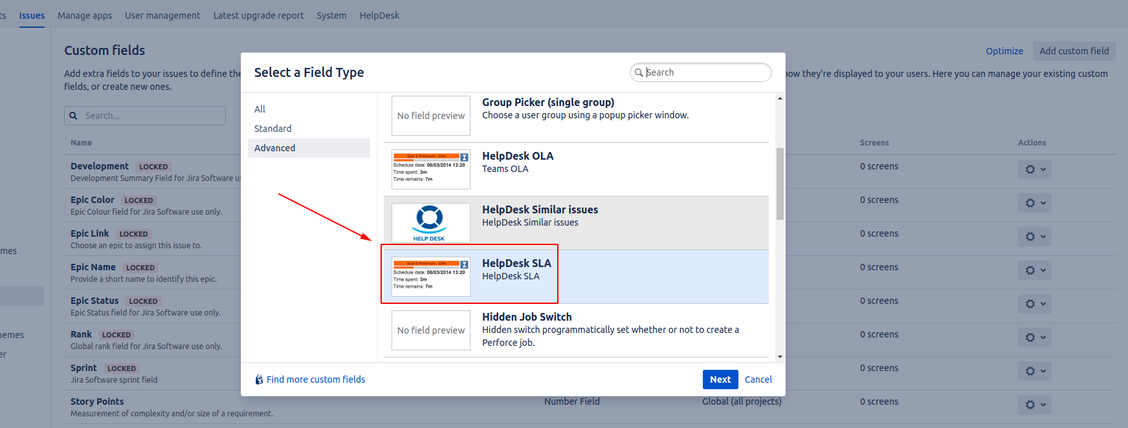Screen dimensions: 1128x428
Task: Open Find more custom fields link
Action: tap(316, 380)
